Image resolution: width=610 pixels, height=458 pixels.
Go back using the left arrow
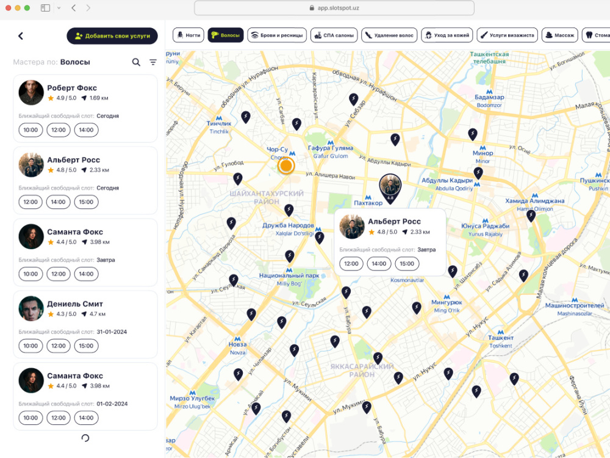click(x=21, y=36)
